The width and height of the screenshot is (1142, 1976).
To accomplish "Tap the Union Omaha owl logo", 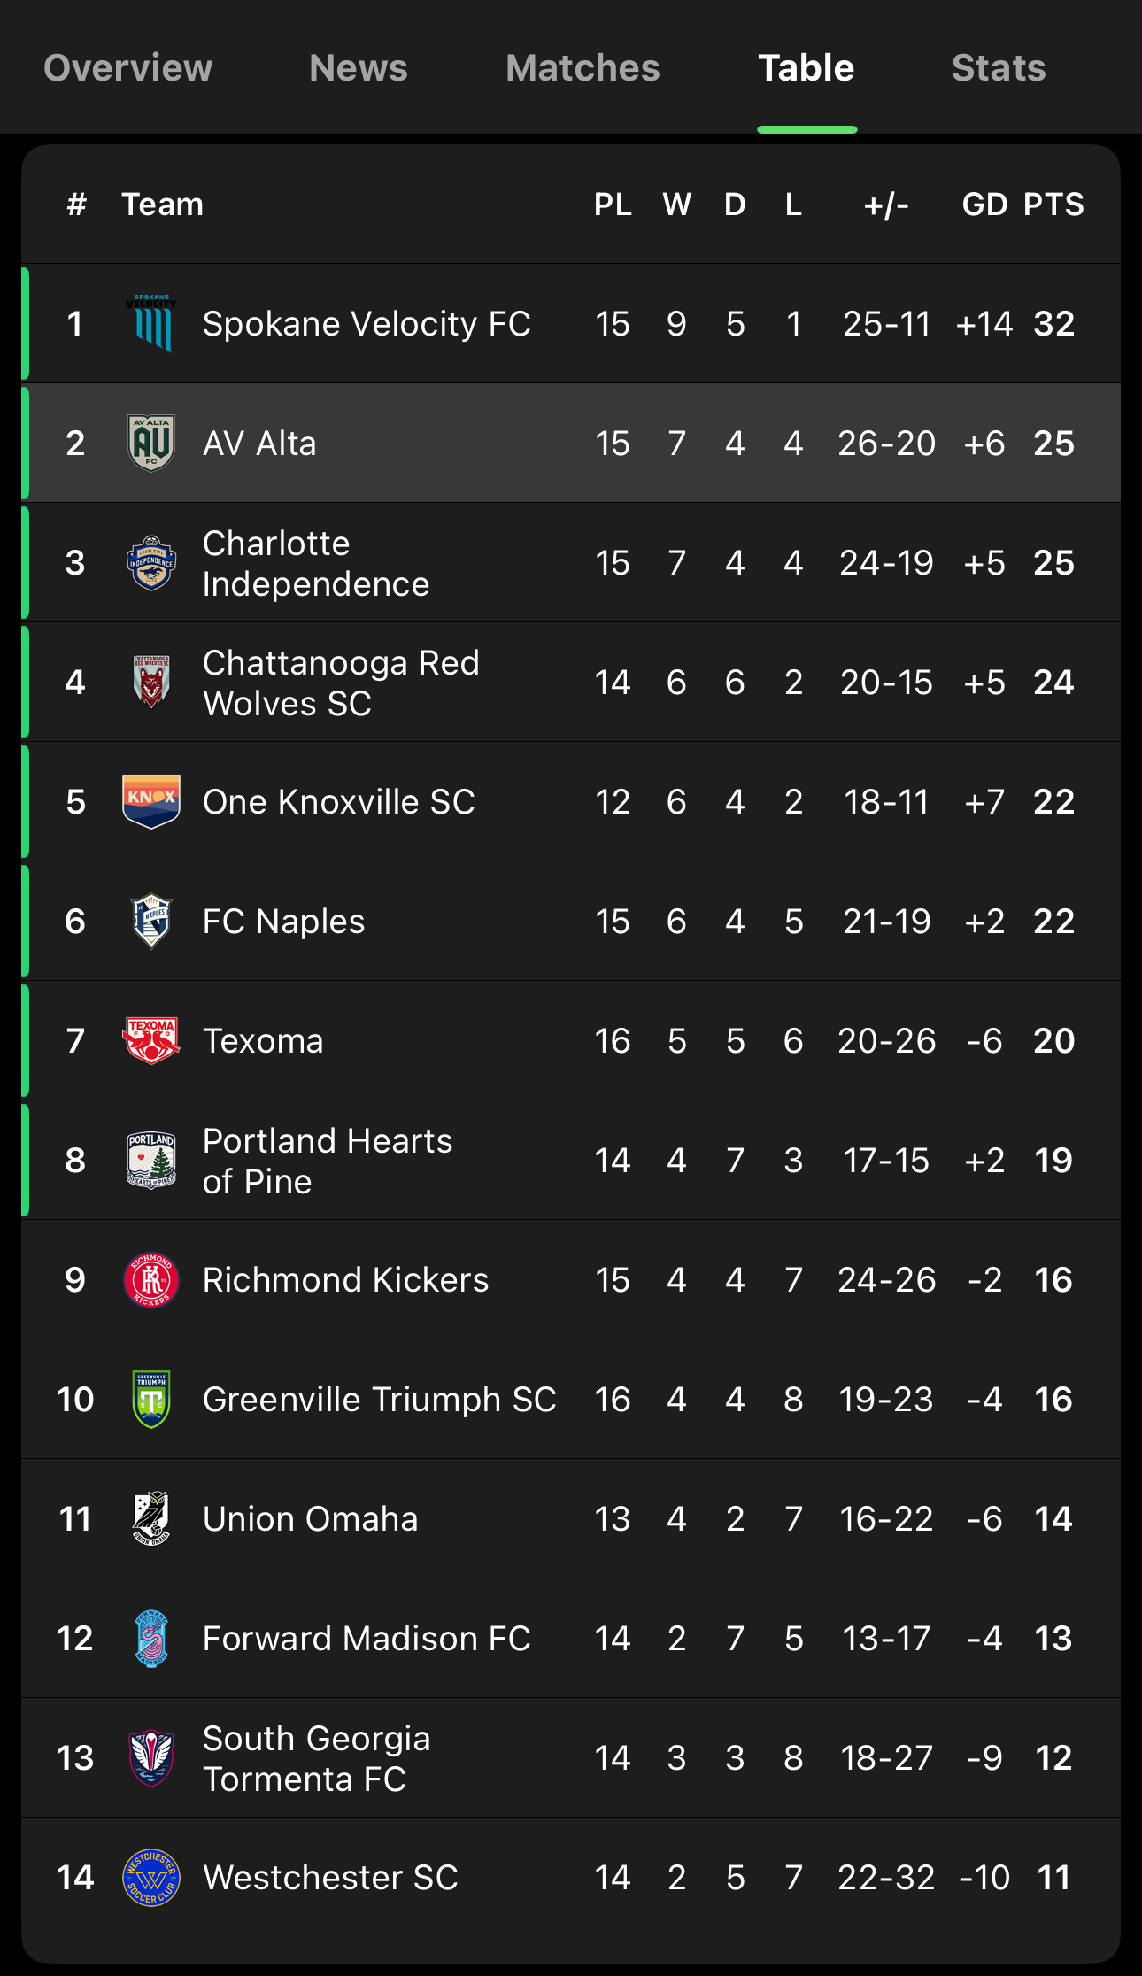I will [x=151, y=1518].
